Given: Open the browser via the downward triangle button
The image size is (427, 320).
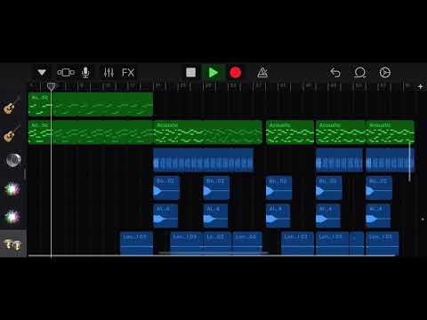Looking at the screenshot, I should tap(42, 72).
